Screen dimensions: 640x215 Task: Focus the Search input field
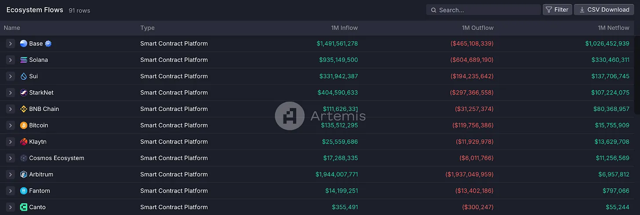(x=484, y=10)
